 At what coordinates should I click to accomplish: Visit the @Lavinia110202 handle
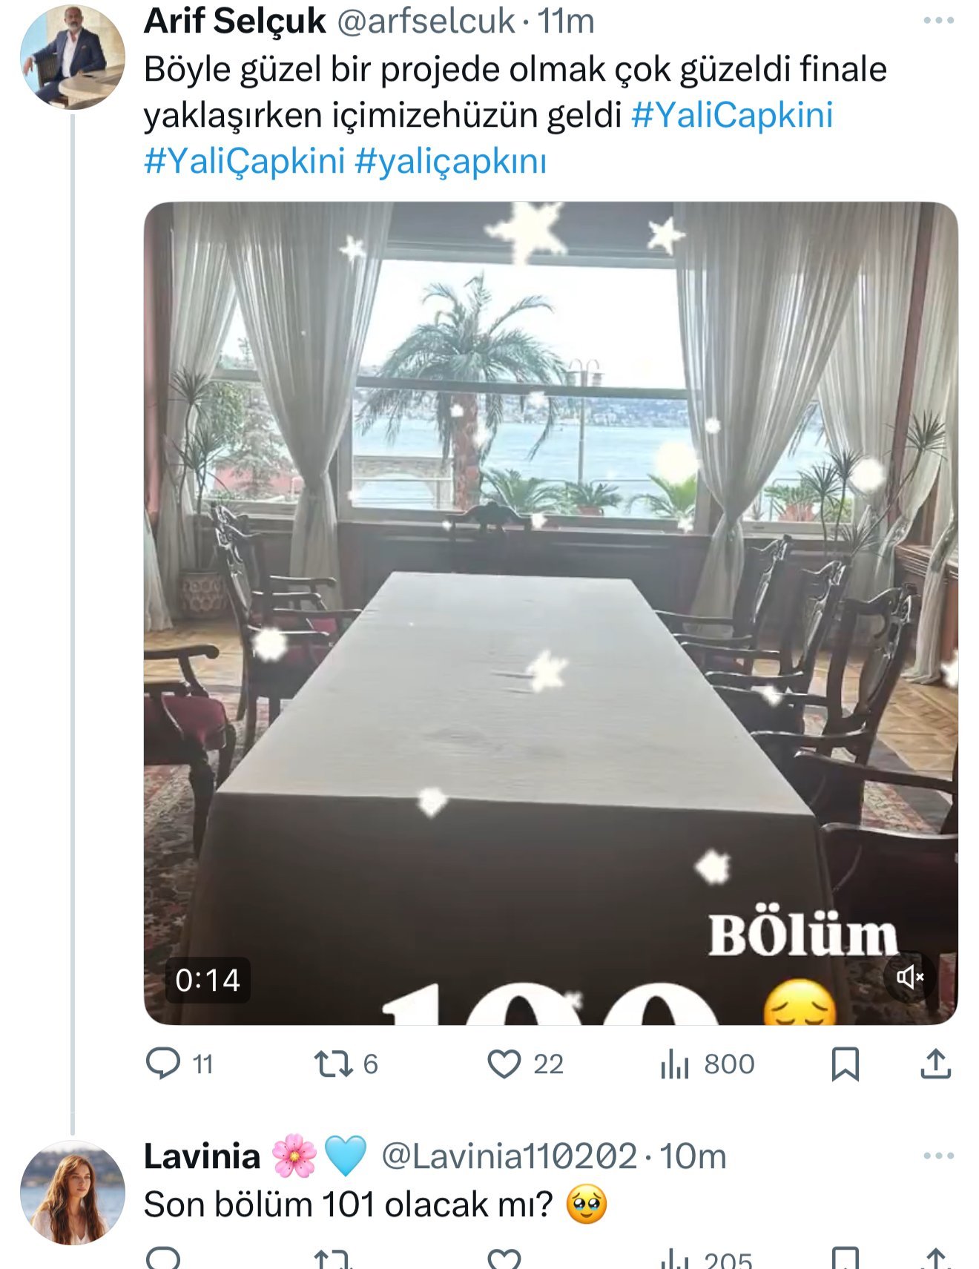click(x=509, y=1156)
